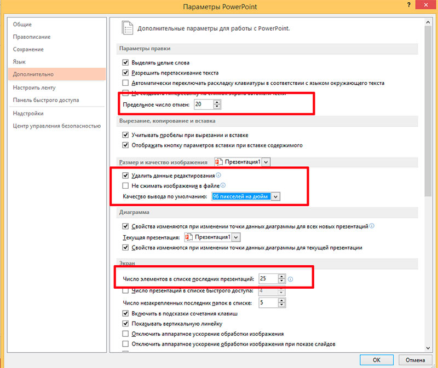Open the Правописание category
438x368 pixels.
point(32,37)
